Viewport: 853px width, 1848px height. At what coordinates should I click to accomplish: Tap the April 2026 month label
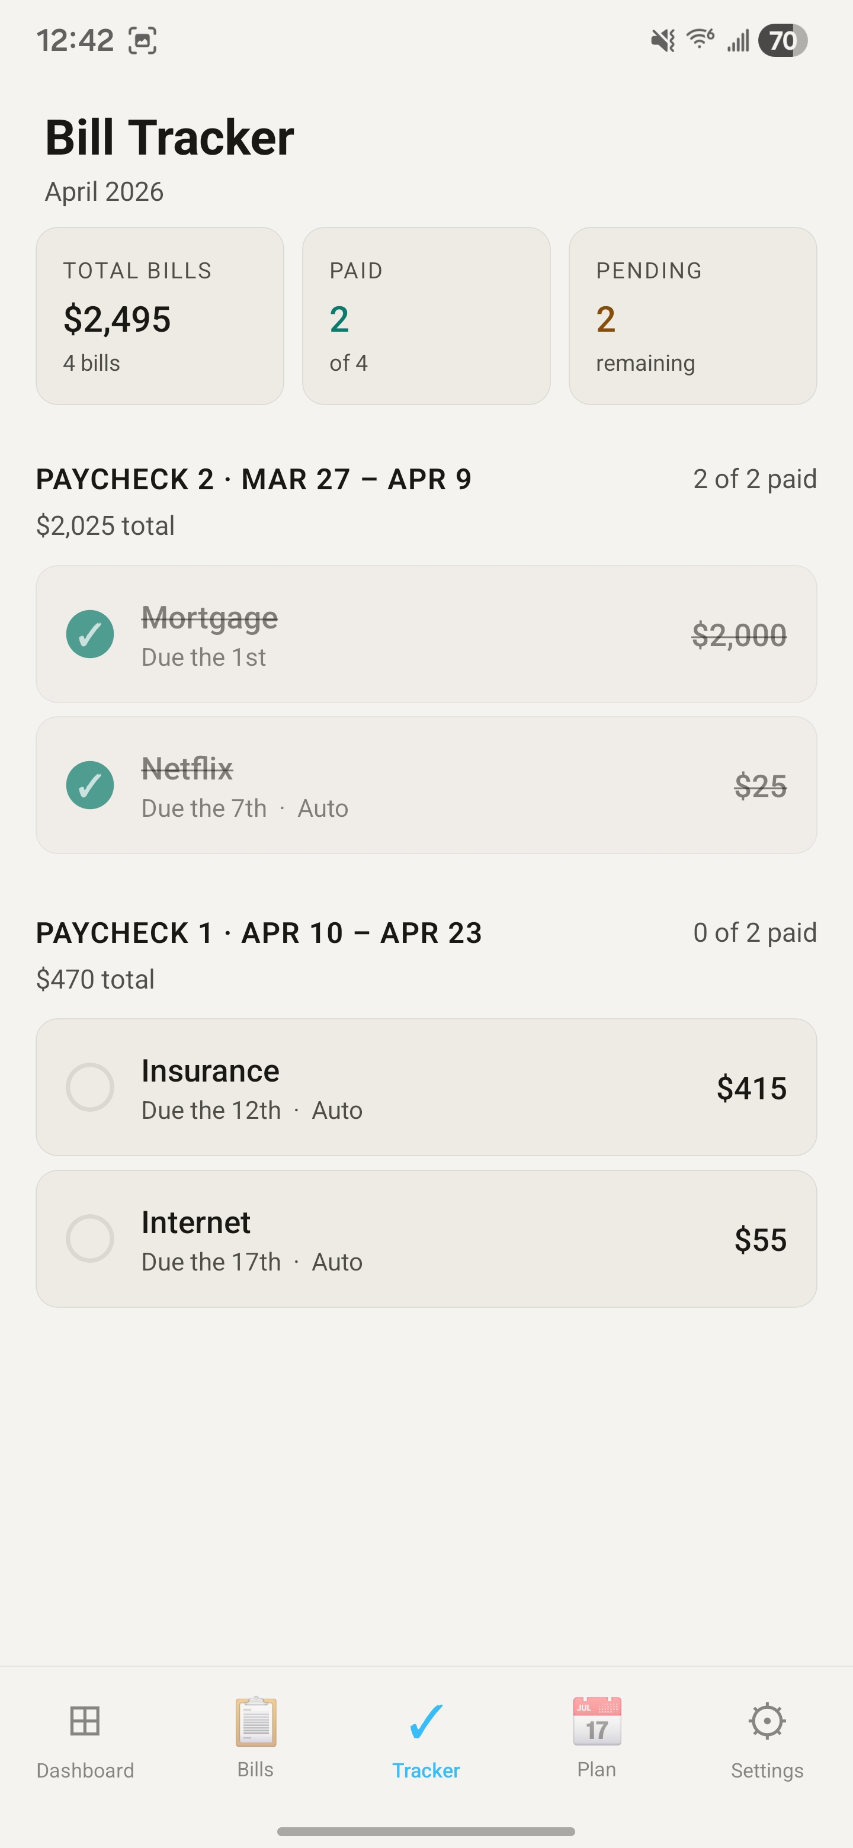click(105, 192)
